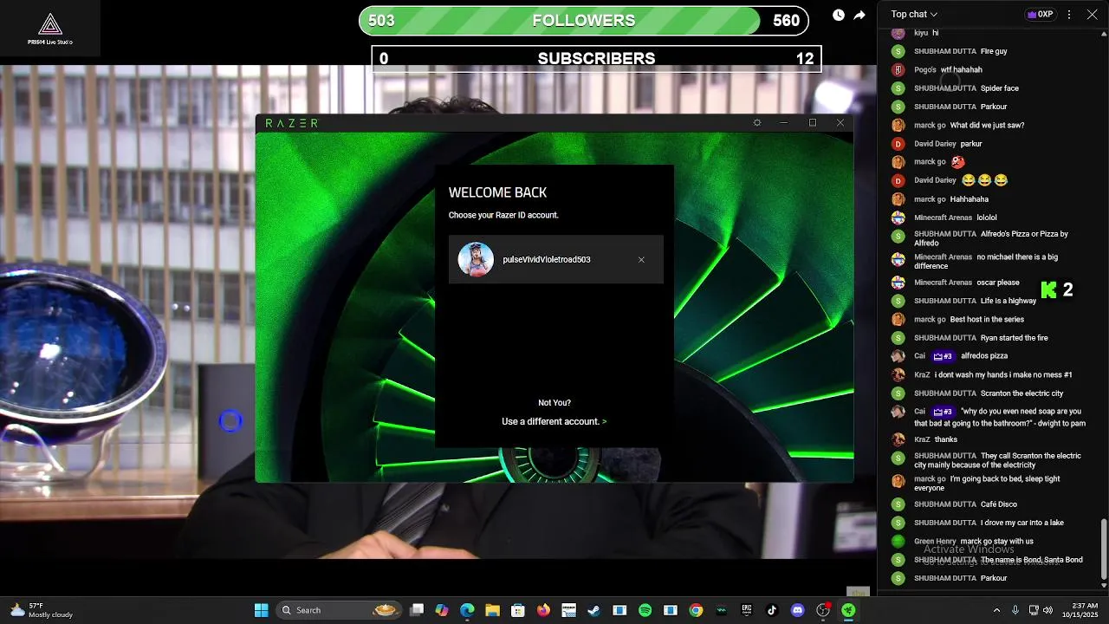Click Minecraft Arenas "oscar please" message

(997, 283)
